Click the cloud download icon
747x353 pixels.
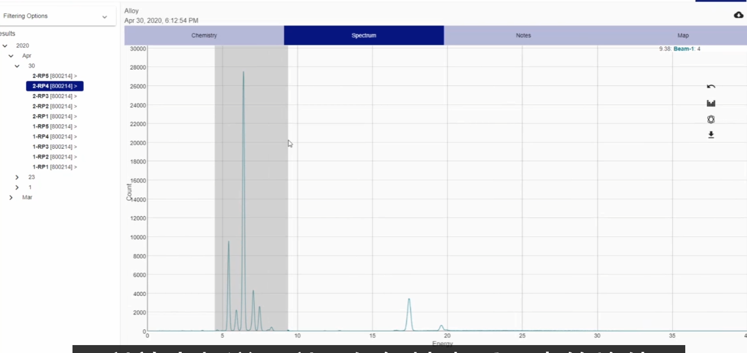738,15
